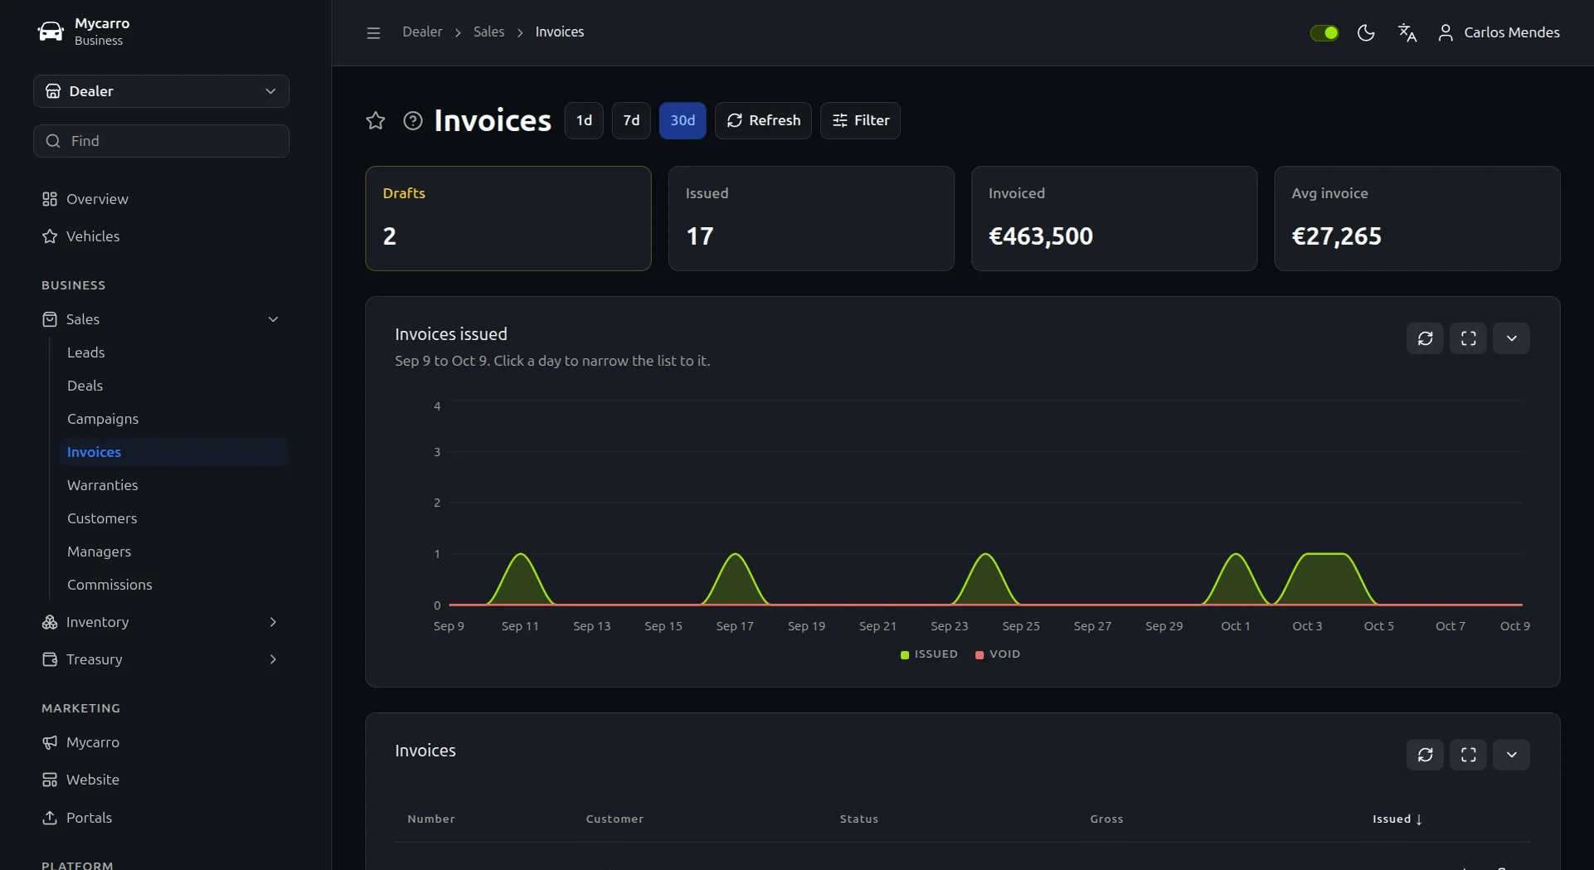Refresh the Invoices table panel

(1425, 755)
